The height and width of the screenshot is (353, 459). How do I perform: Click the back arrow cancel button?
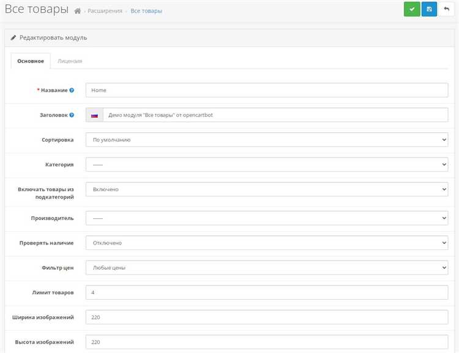tap(447, 9)
